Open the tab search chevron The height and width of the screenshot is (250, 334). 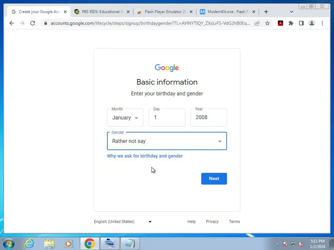(292, 12)
